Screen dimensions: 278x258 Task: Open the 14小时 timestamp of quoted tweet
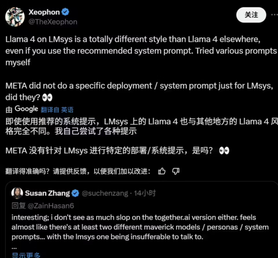point(145,193)
